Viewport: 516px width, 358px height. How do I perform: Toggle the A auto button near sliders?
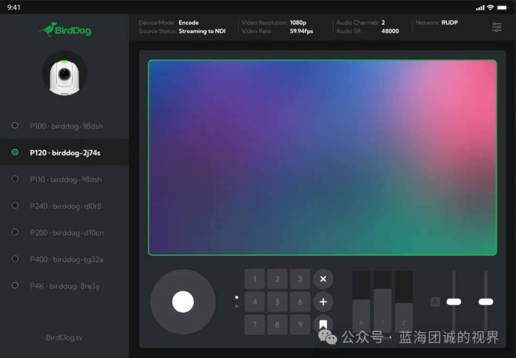click(x=435, y=302)
